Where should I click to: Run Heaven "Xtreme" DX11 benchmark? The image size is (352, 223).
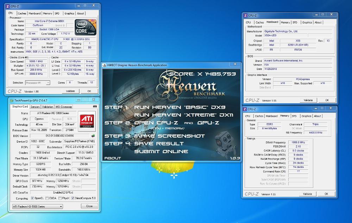pos(184,115)
